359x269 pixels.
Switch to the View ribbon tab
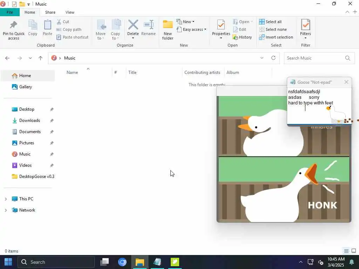coord(70,12)
